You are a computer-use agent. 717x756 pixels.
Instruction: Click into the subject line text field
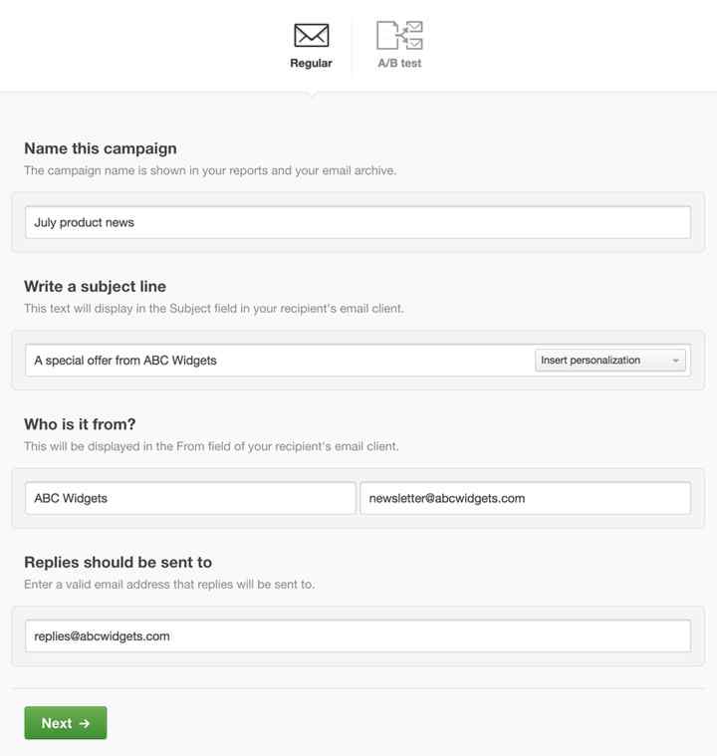click(x=280, y=361)
